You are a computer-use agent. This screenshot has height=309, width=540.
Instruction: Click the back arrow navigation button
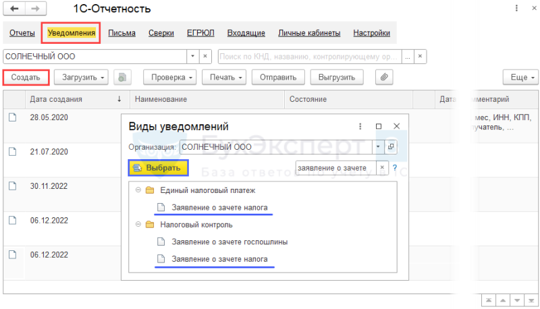(x=14, y=9)
